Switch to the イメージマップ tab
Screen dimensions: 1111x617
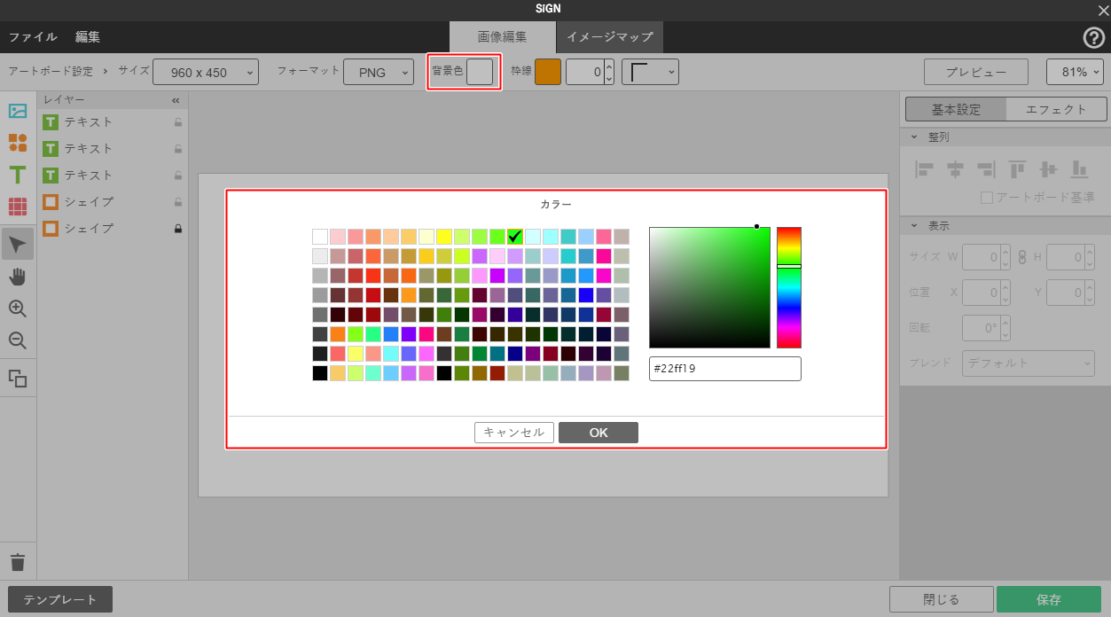pos(610,37)
